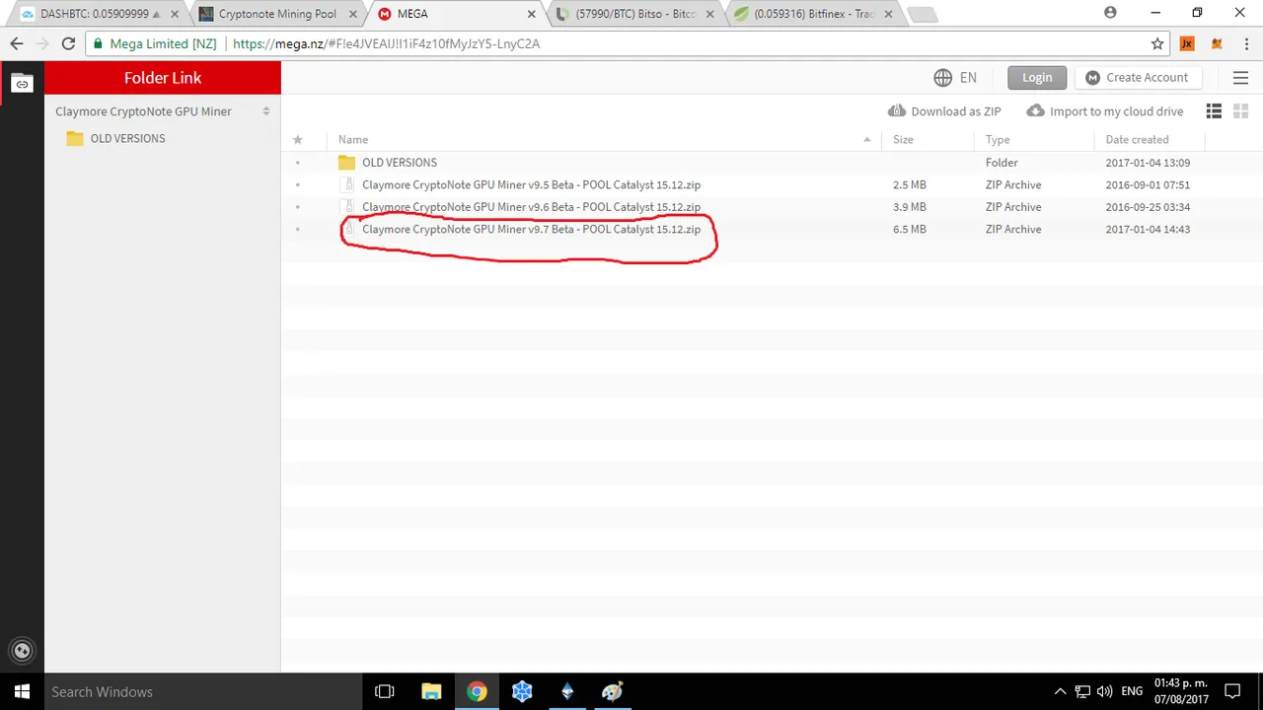This screenshot has height=710, width=1263.
Task: Click the browser Back arrow
Action: coord(16,43)
